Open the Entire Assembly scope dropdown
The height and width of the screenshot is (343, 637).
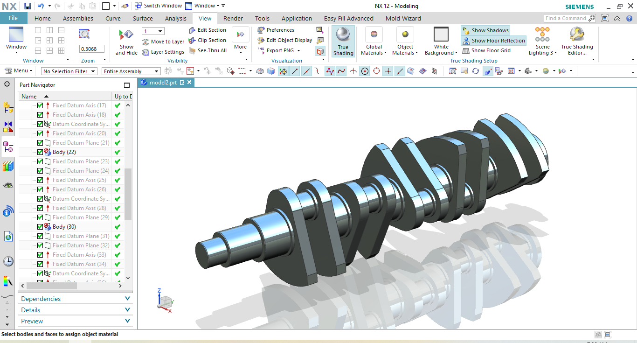131,71
